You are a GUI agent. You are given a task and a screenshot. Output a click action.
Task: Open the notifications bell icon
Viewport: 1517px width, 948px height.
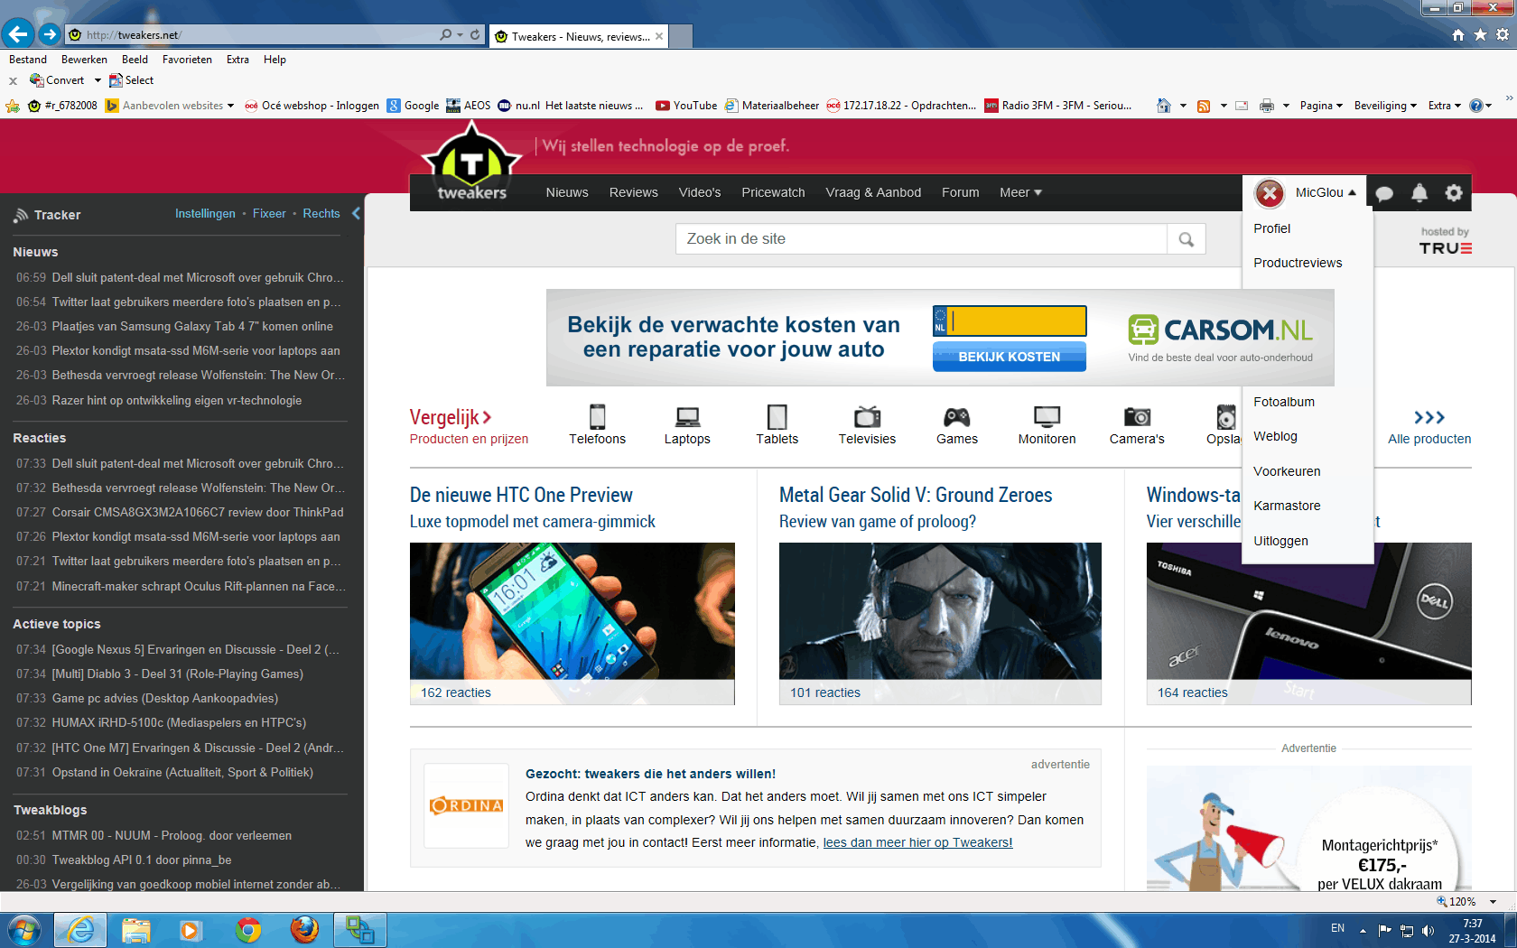tap(1419, 192)
